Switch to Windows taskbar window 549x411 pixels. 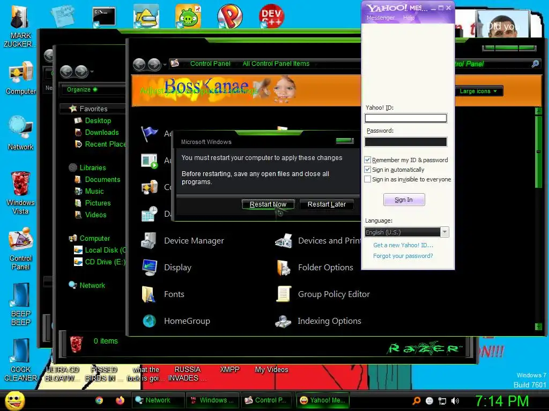click(x=213, y=400)
